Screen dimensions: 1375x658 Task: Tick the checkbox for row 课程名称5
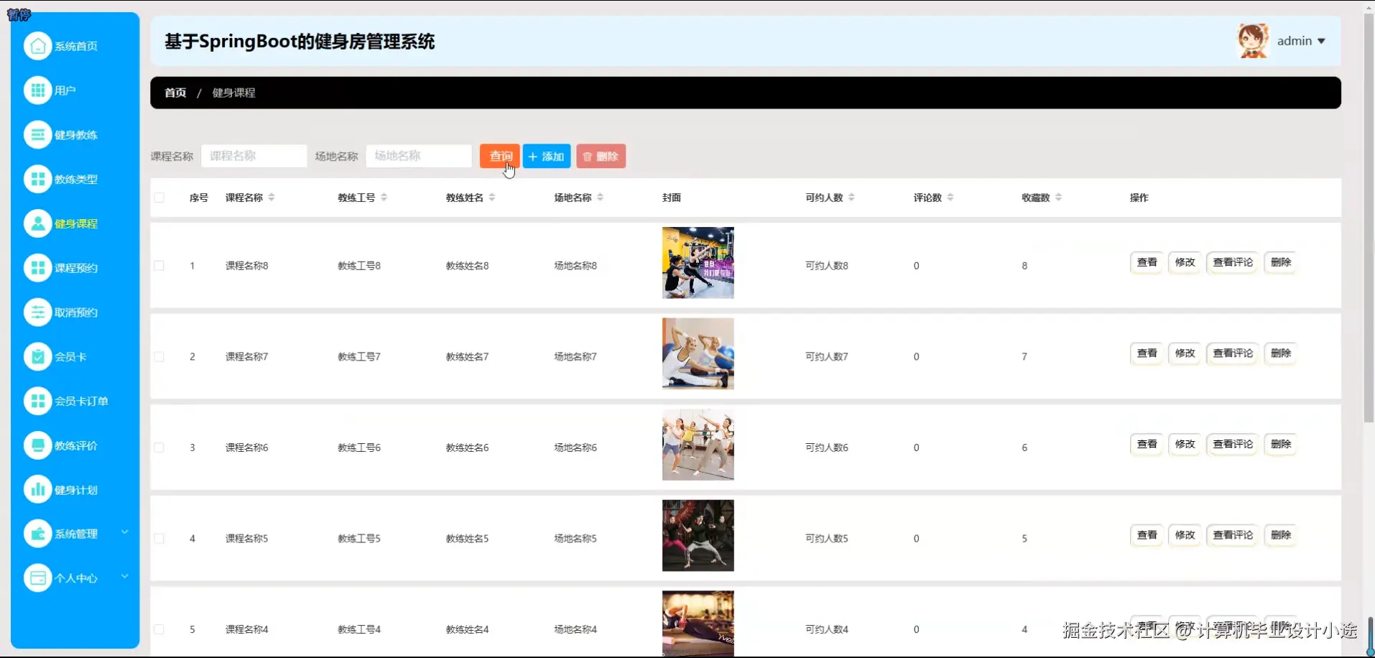click(x=159, y=539)
